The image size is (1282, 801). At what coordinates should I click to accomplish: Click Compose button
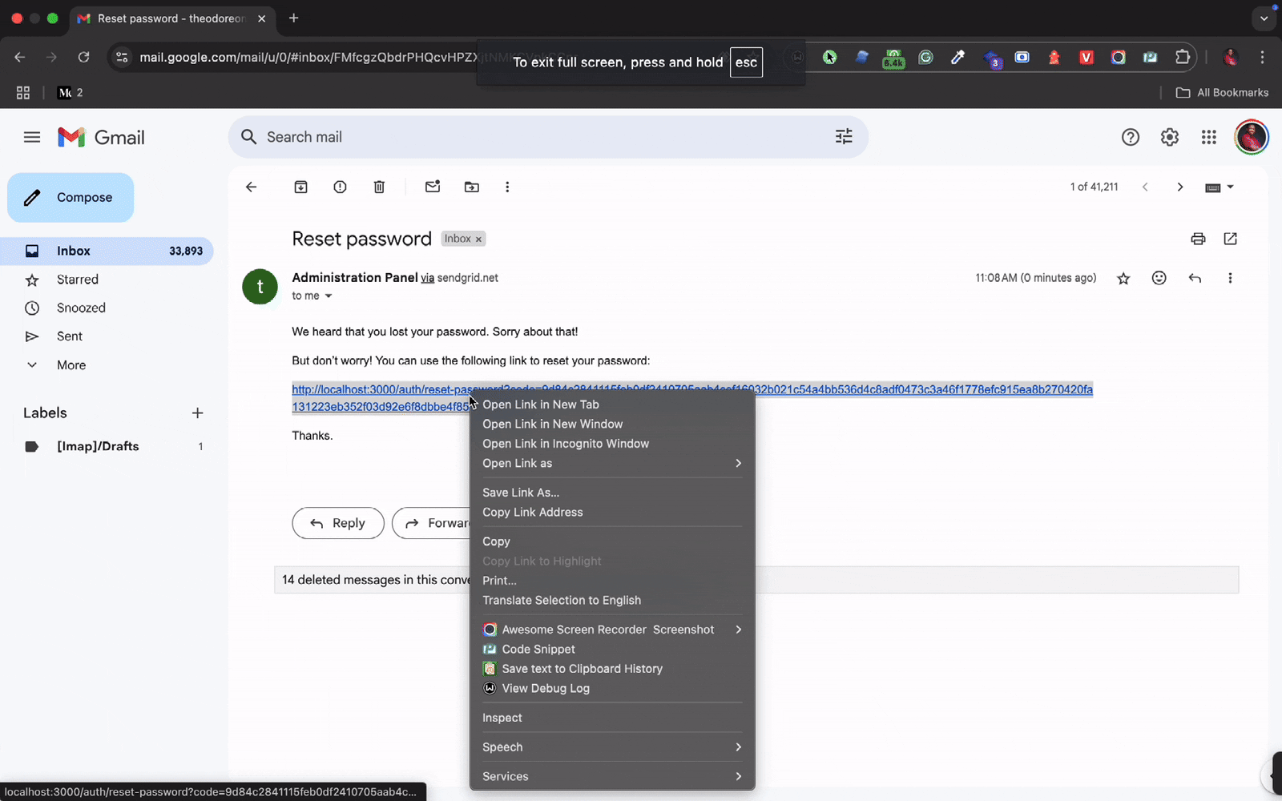pyautogui.click(x=71, y=198)
